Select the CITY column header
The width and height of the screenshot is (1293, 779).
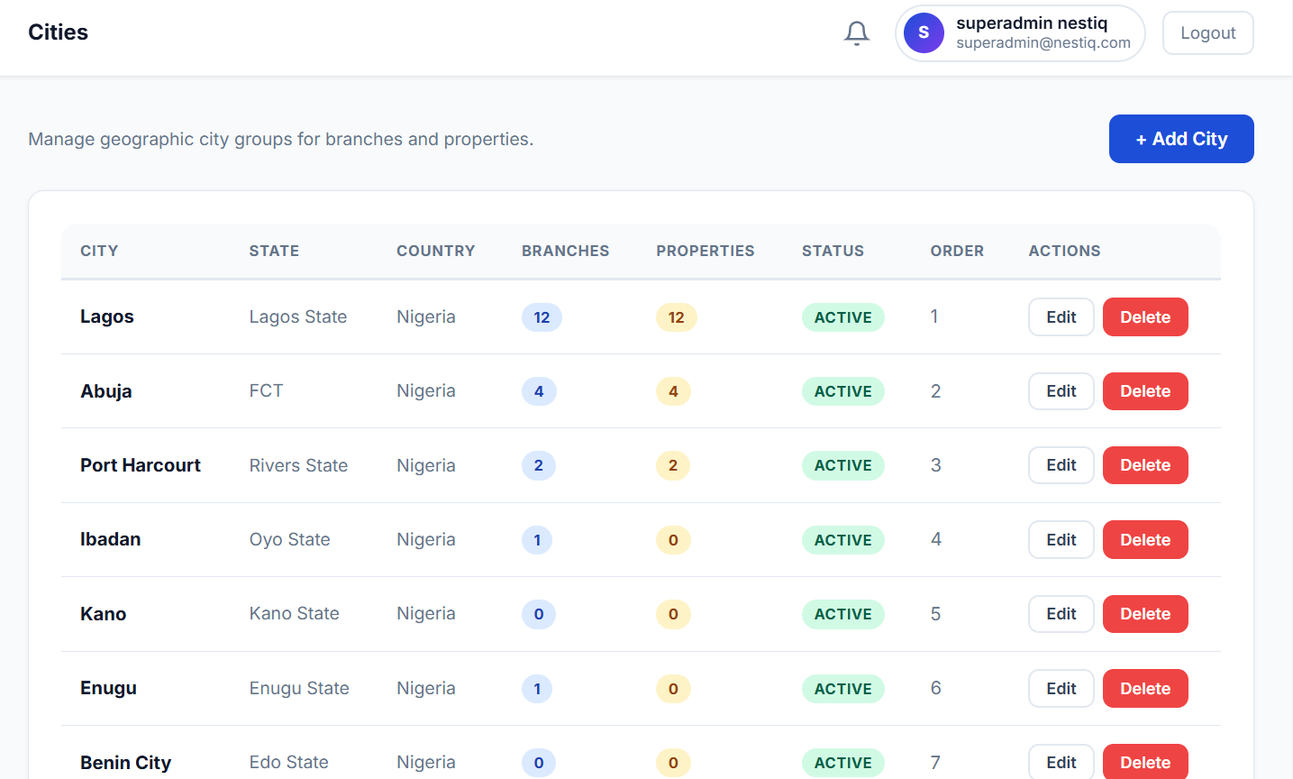(99, 251)
